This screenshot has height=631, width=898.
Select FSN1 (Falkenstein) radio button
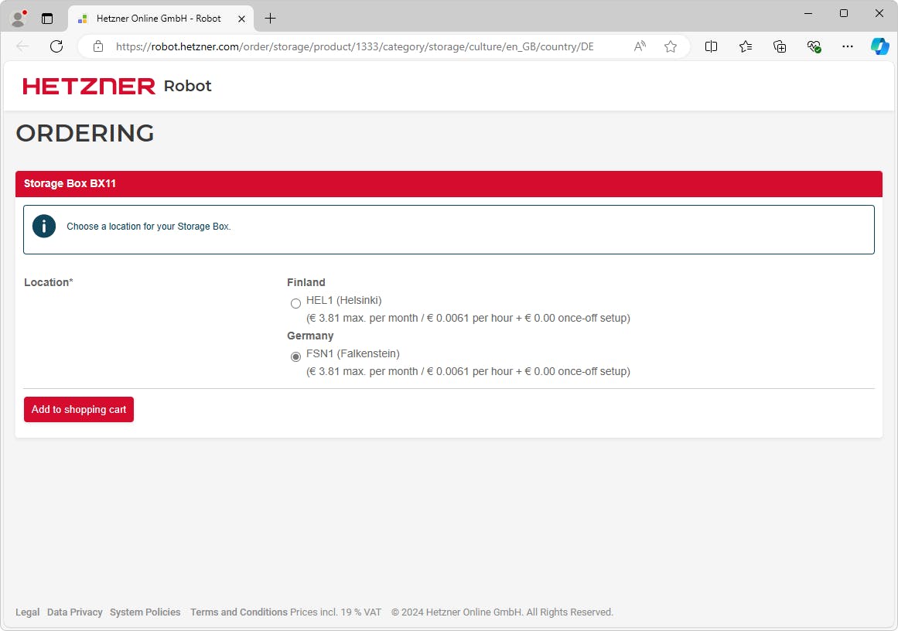pyautogui.click(x=295, y=356)
